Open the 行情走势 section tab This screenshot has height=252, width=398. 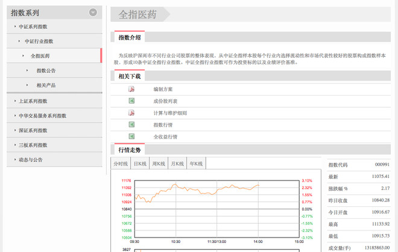(130, 149)
